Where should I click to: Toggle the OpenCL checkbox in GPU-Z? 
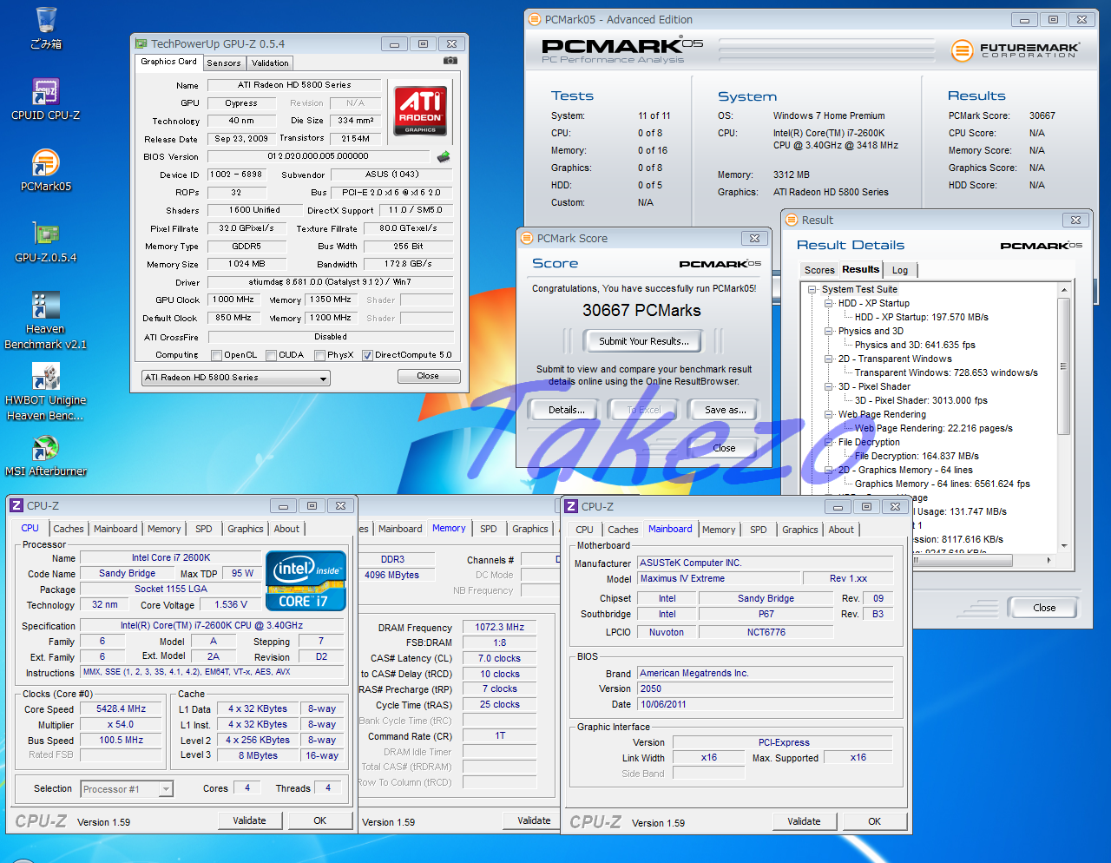[217, 355]
